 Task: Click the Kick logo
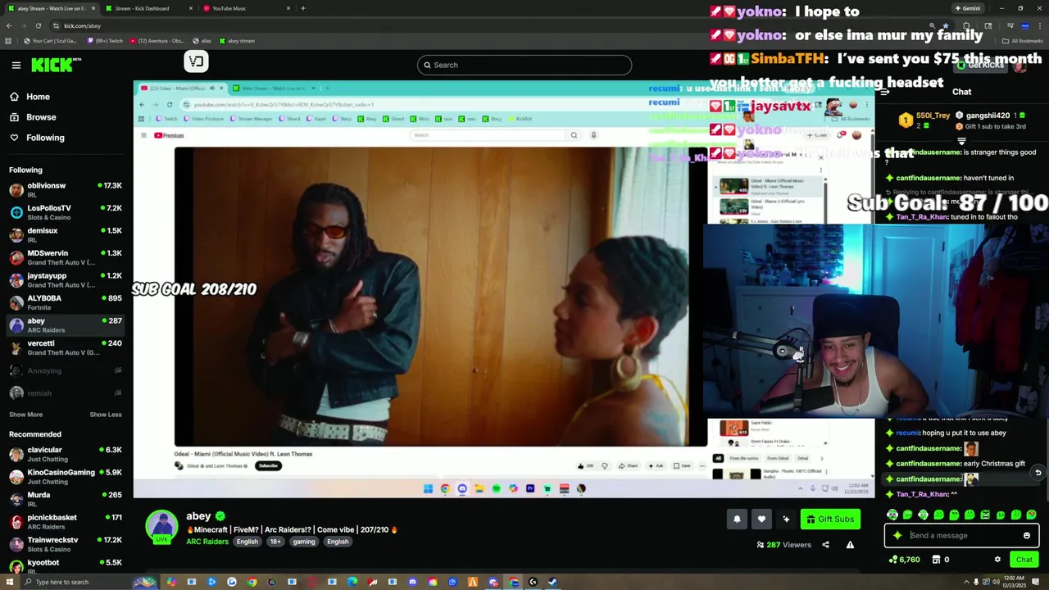(55, 65)
